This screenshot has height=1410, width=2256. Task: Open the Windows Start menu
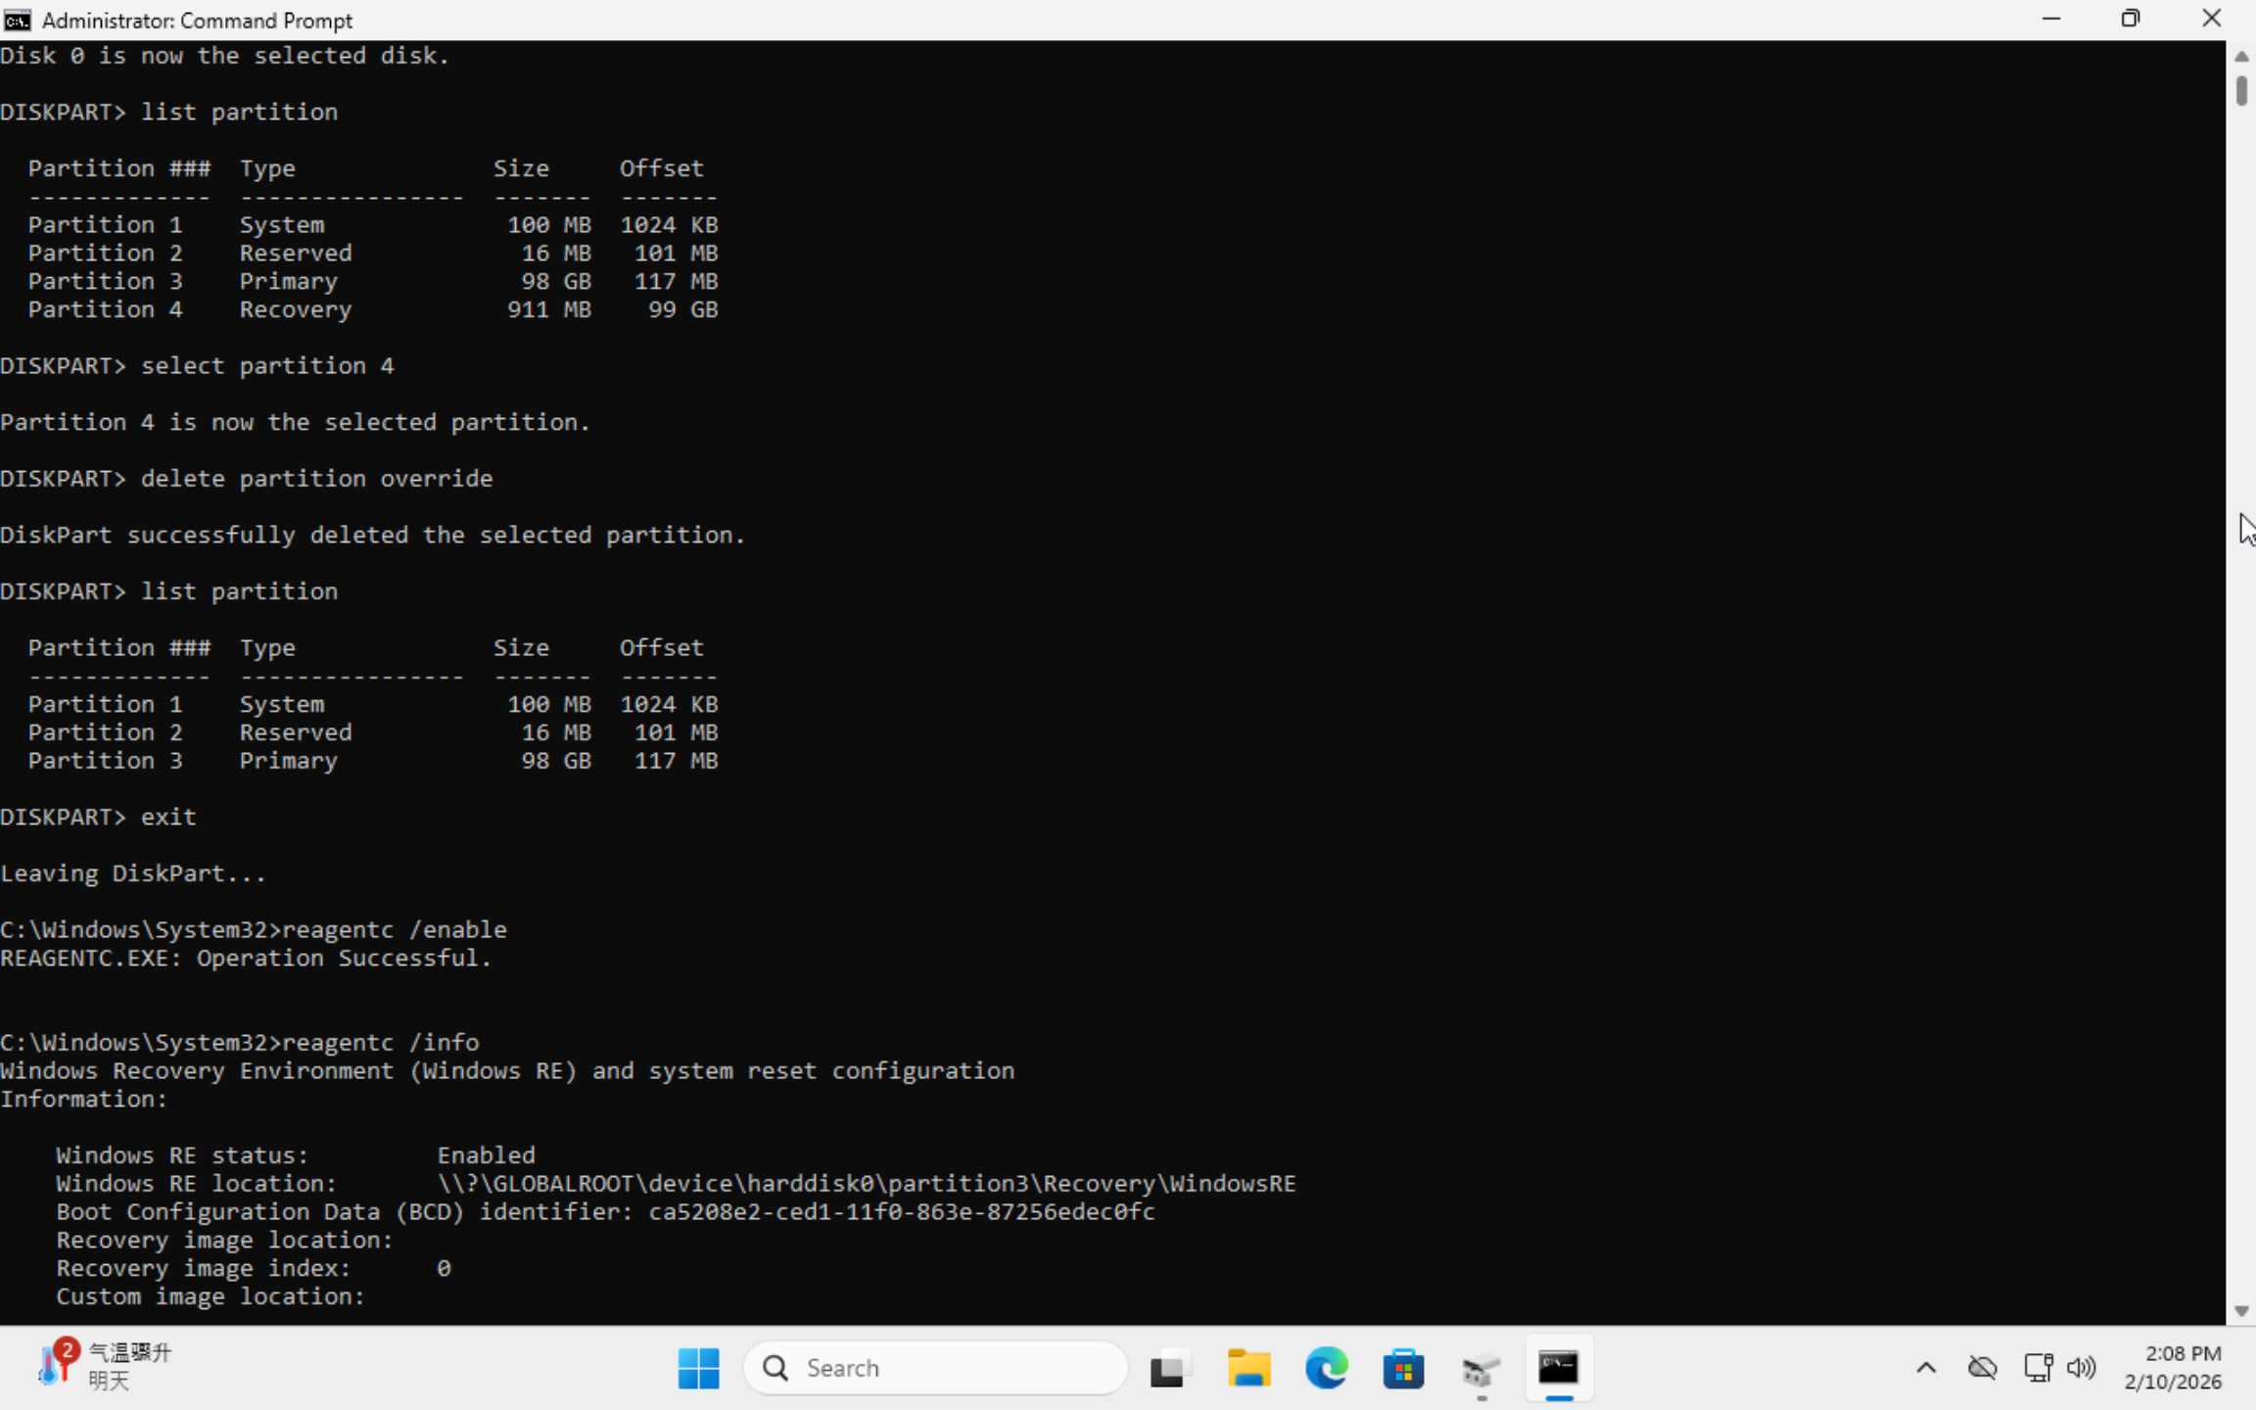(698, 1368)
